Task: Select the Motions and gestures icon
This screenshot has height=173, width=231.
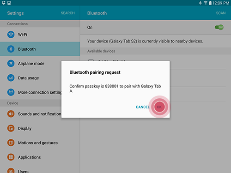Action: tap(11, 143)
